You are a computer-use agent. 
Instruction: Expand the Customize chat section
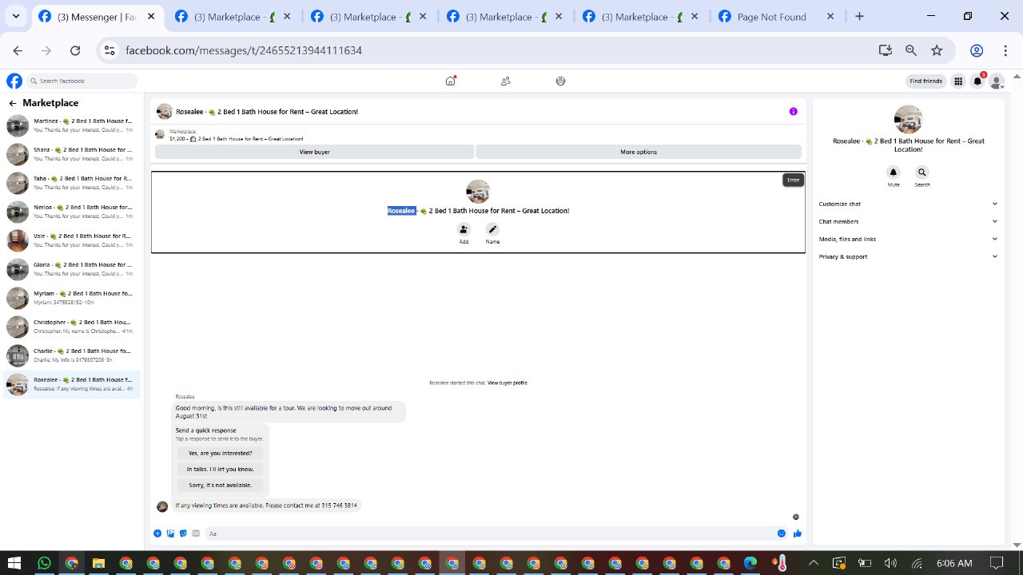click(x=908, y=204)
